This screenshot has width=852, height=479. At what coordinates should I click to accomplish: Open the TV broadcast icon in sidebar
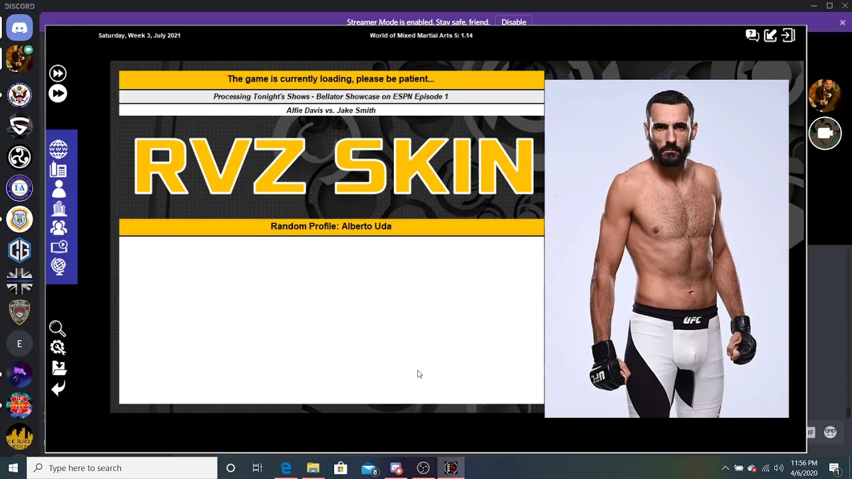59,247
